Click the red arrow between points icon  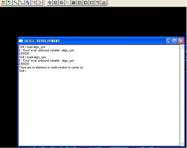click(x=34, y=3)
